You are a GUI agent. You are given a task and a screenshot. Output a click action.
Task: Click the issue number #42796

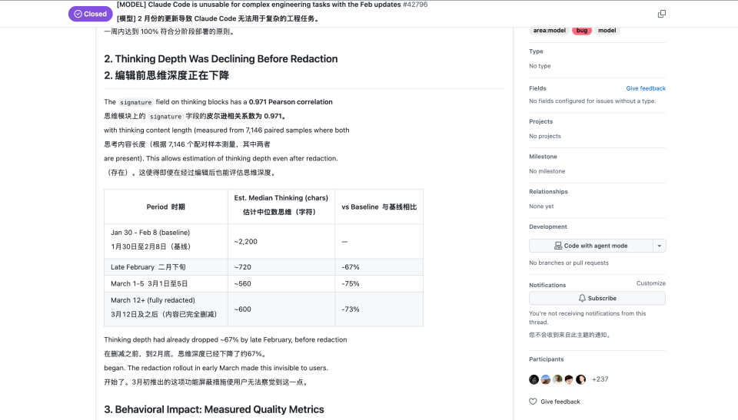(x=415, y=5)
